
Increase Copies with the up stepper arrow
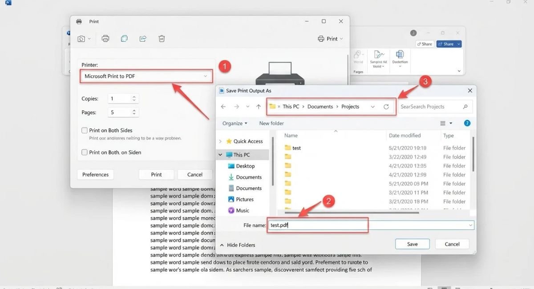click(135, 96)
